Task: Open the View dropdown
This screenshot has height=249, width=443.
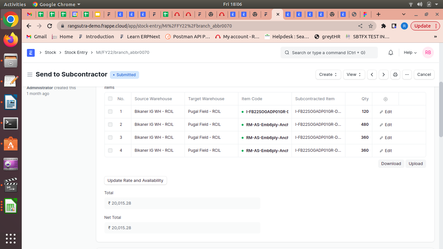Action: (354, 75)
